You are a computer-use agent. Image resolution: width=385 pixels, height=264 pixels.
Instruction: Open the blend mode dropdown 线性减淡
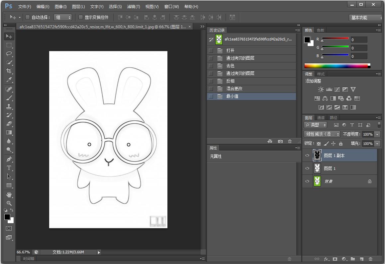pyautogui.click(x=322, y=134)
